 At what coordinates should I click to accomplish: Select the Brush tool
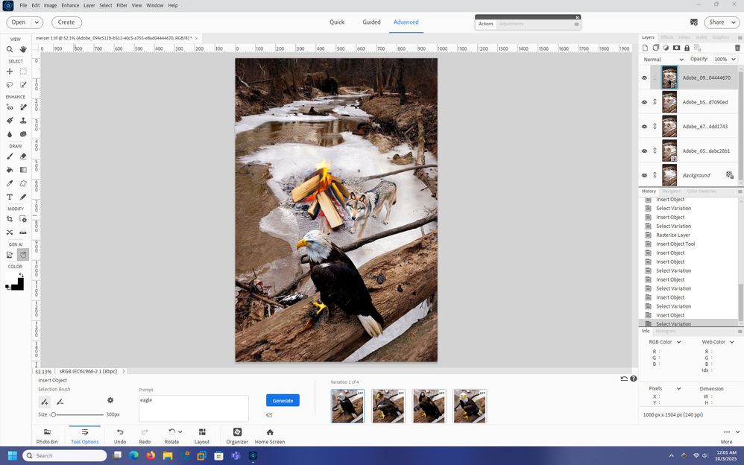10,156
